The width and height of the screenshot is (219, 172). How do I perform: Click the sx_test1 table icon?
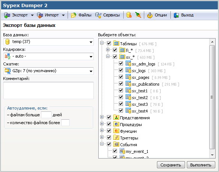click(x=128, y=90)
